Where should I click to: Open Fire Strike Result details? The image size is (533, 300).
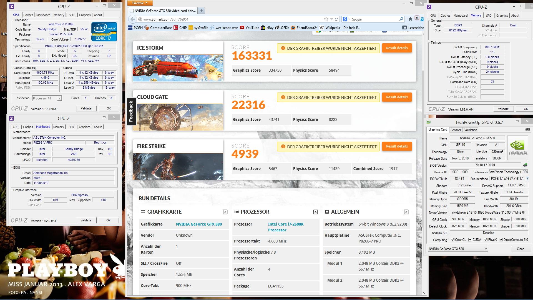click(x=397, y=146)
